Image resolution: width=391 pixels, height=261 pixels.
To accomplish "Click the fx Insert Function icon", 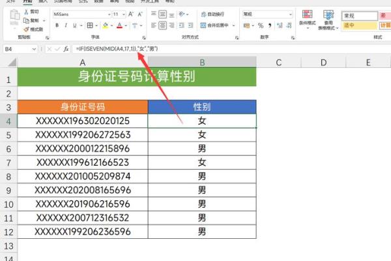I will 66,49.
